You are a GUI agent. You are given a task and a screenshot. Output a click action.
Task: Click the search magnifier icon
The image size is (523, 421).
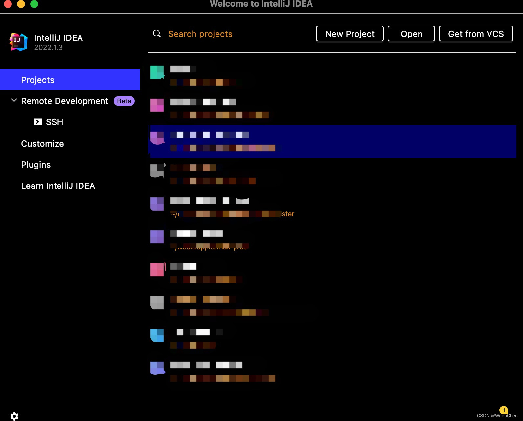(x=157, y=34)
